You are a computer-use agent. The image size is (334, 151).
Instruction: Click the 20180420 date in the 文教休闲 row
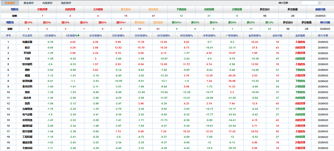click(x=323, y=148)
